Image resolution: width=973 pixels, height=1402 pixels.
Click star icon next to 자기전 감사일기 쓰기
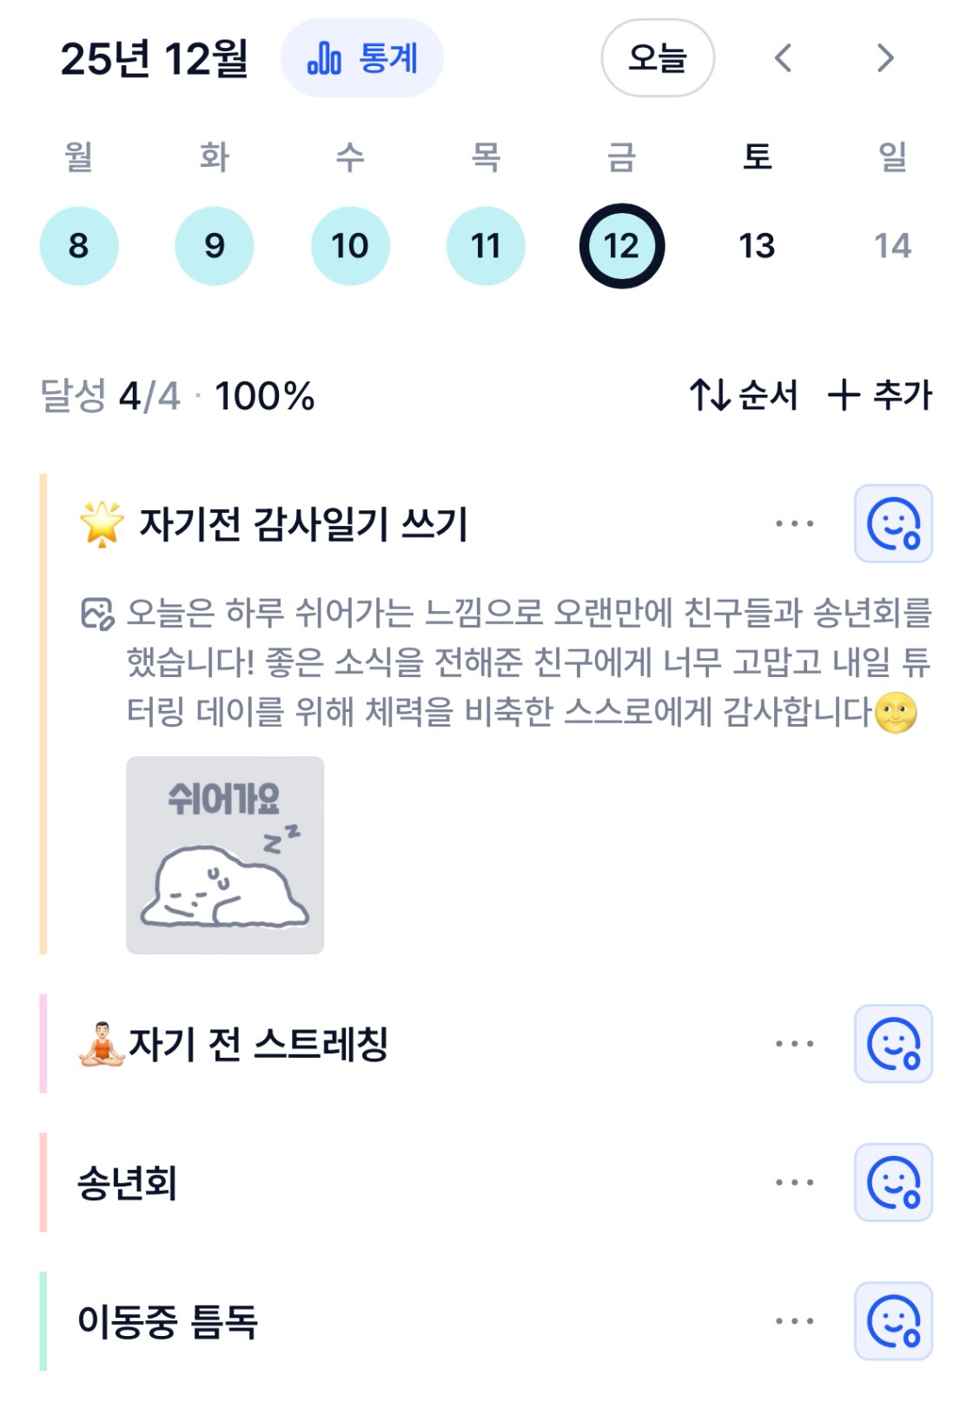pos(102,523)
